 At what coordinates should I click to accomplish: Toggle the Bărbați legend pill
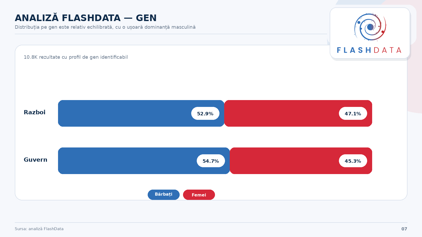[x=164, y=195]
